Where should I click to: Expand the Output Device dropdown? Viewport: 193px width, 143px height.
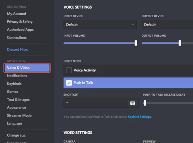[x=167, y=25]
